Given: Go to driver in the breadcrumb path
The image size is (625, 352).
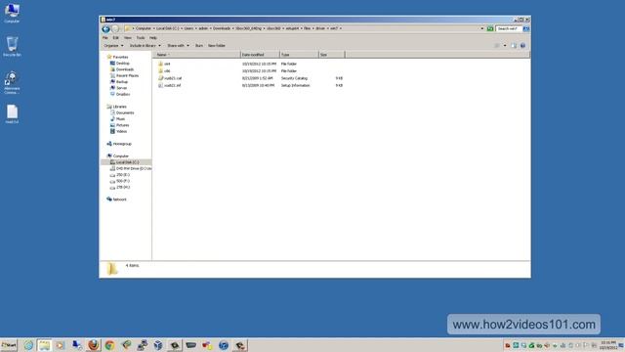Looking at the screenshot, I should 320,28.
